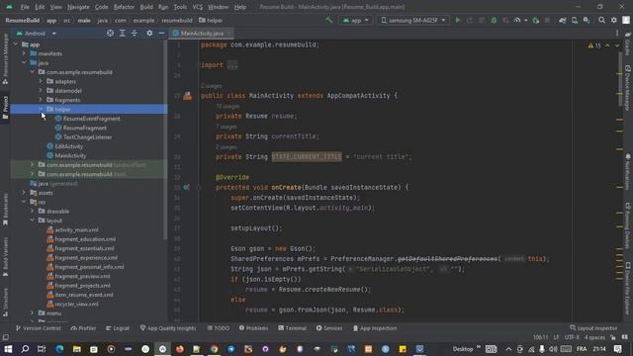Click Sync Project with Gradle Files elephant icon

(x=563, y=20)
